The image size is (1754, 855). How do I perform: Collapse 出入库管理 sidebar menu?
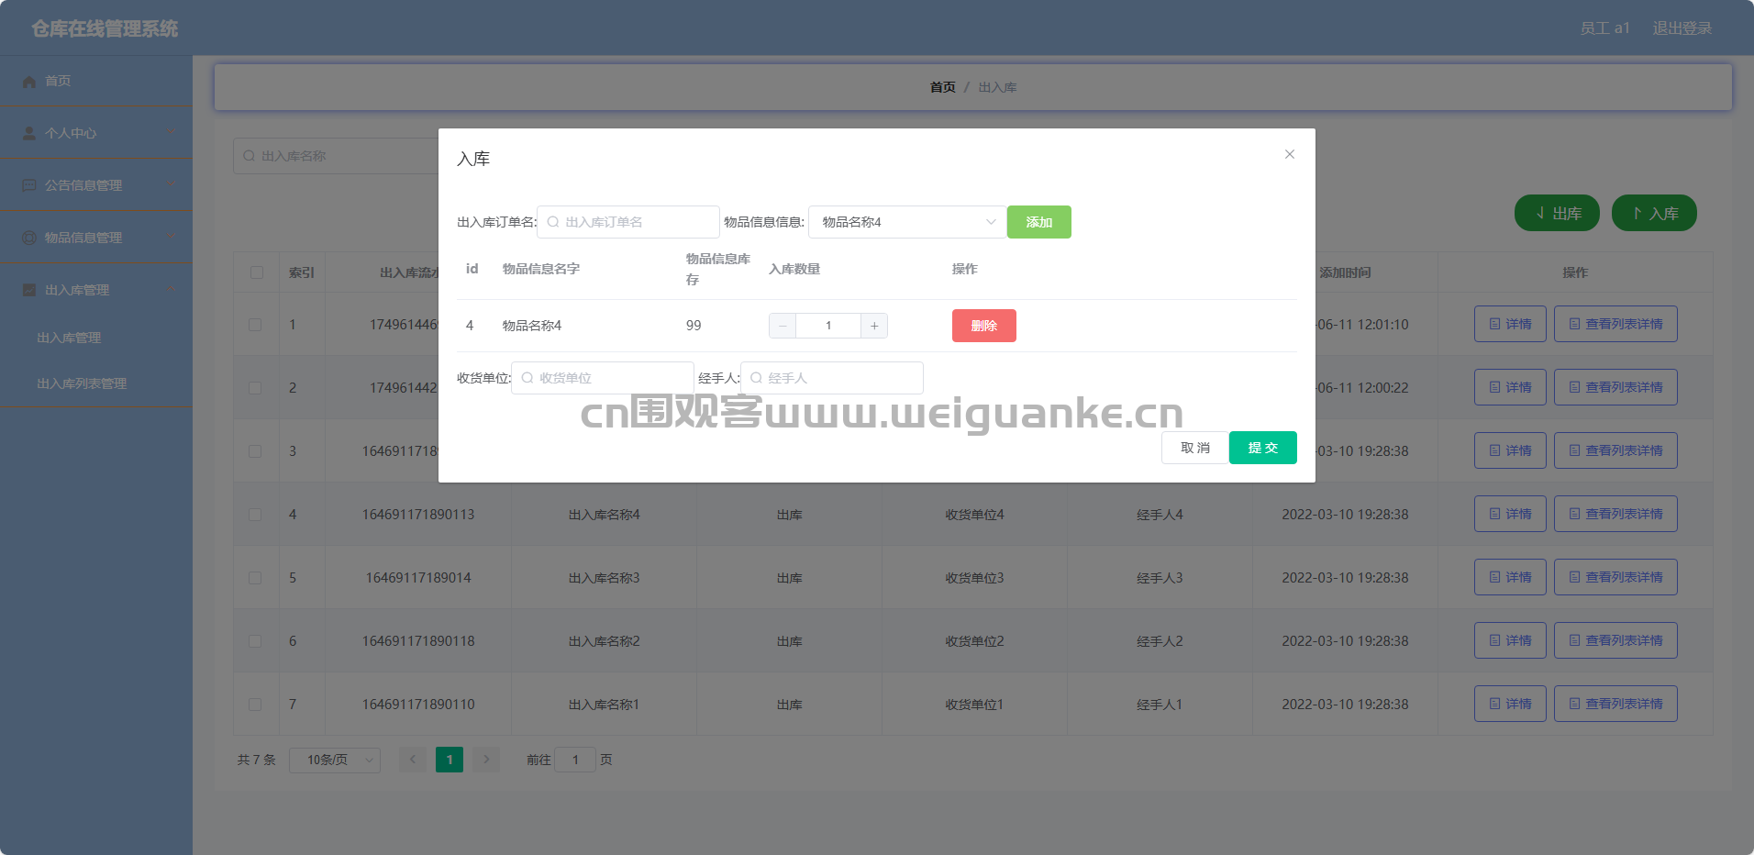click(x=96, y=290)
